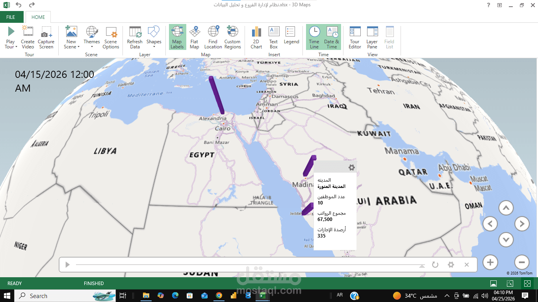
Task: Tilt map up arrow
Action: (x=506, y=208)
